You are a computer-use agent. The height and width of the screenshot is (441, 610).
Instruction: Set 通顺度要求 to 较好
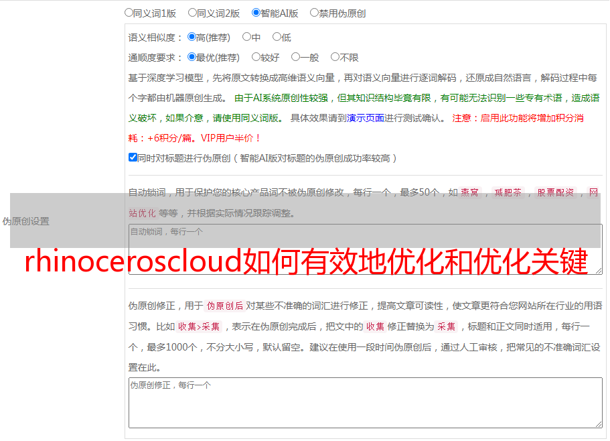(256, 57)
